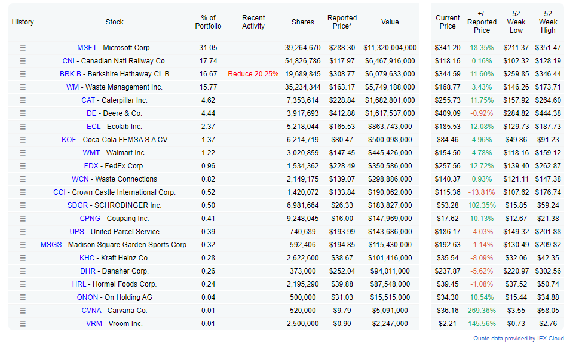Follow the CVNA Carvana ticker link
Viewport: 582px width, 347px height.
(x=91, y=311)
